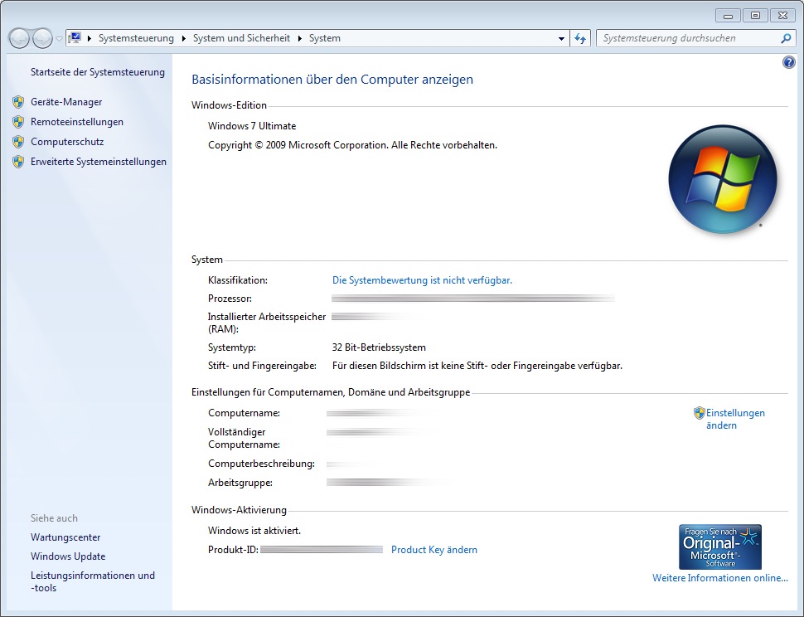Image resolution: width=804 pixels, height=617 pixels.
Task: Click the magnifier icon in search box
Action: [x=786, y=38]
